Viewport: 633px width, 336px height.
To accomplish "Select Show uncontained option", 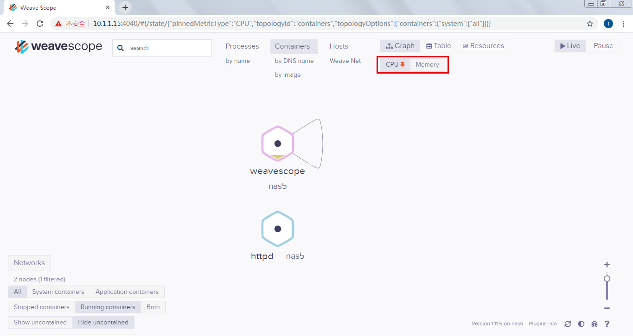I will (x=40, y=323).
